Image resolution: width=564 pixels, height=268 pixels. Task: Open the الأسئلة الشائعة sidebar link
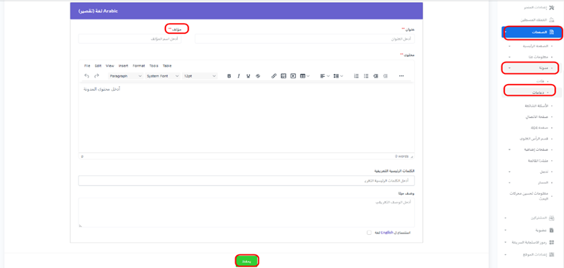537,106
